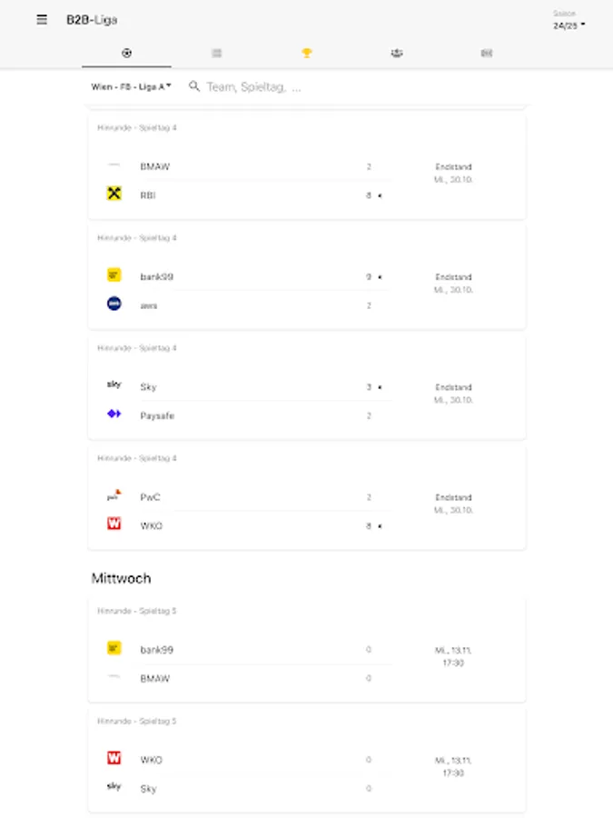Click the bank99 team logo
The height and width of the screenshot is (818, 613).
click(113, 275)
